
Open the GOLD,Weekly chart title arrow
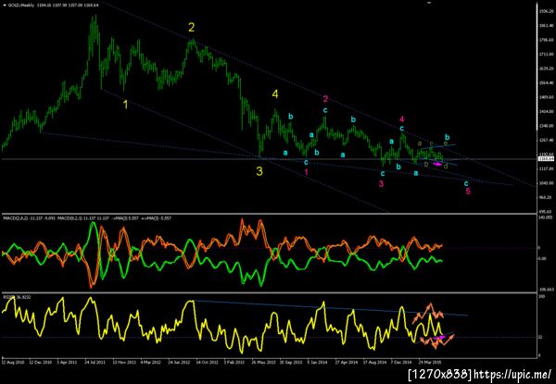(5, 6)
